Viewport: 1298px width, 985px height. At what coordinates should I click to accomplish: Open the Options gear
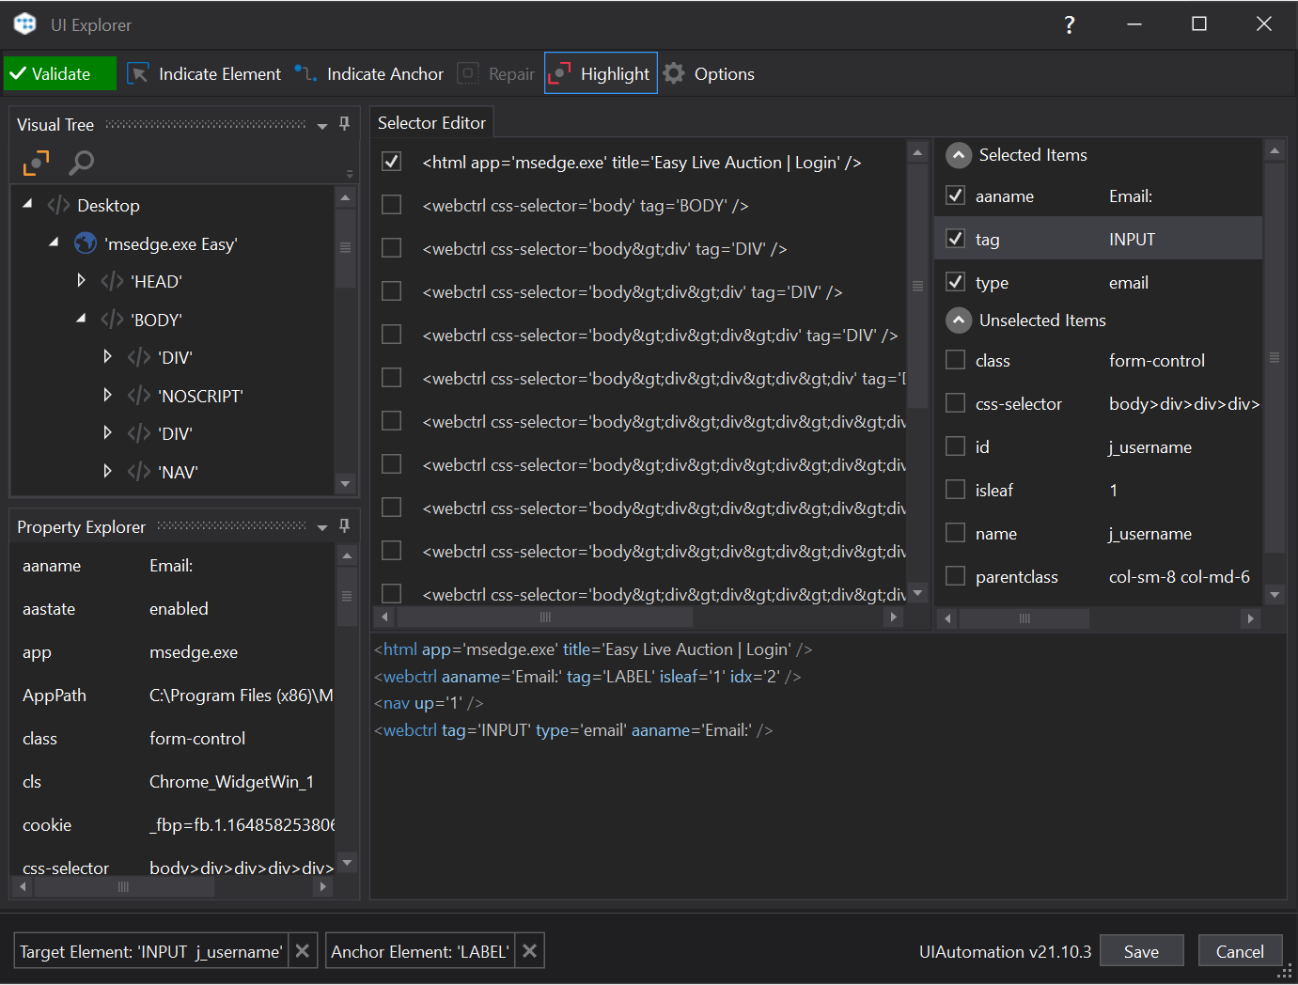tap(674, 73)
